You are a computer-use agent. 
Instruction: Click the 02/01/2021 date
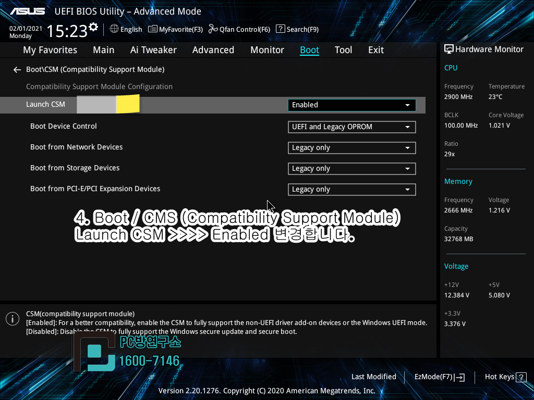pyautogui.click(x=26, y=29)
